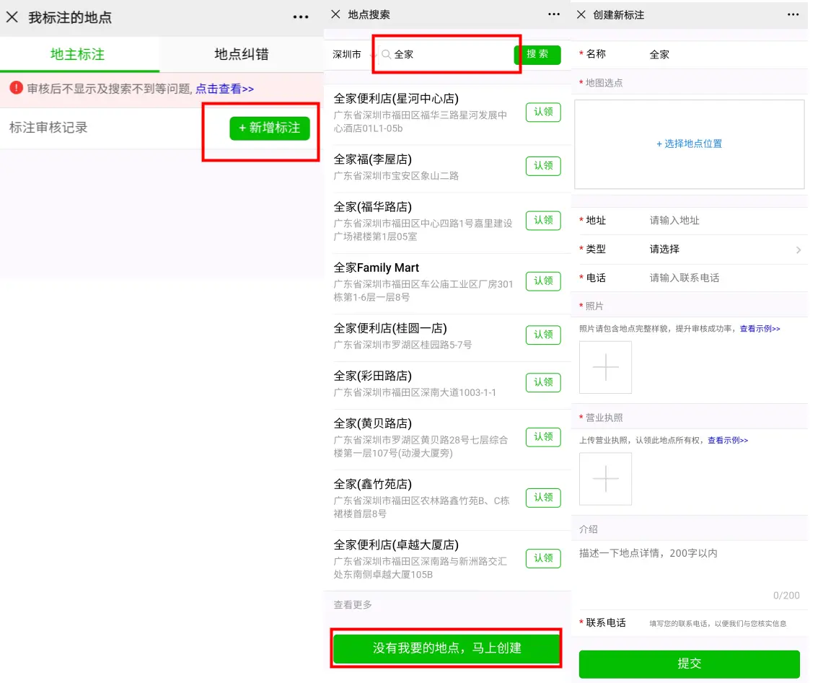
Task: Tap the three-dot menu in 地点搜索 header
Action: 553,14
